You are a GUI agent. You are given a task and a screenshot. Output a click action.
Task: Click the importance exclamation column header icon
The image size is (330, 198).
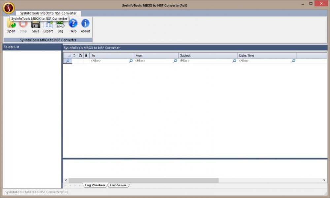(74, 55)
